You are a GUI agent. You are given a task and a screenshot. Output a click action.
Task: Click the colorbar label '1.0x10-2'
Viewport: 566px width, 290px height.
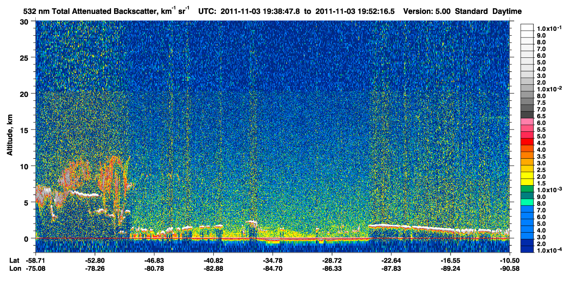click(x=549, y=89)
